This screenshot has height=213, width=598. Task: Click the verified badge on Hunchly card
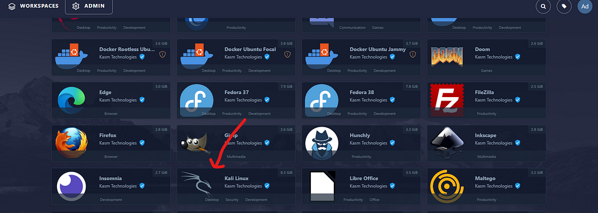tap(392, 143)
